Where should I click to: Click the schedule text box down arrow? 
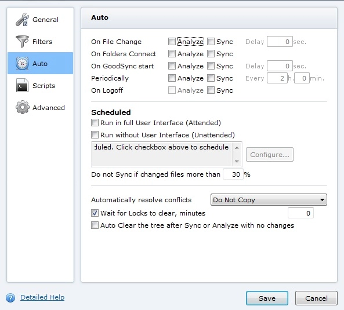pos(237,162)
